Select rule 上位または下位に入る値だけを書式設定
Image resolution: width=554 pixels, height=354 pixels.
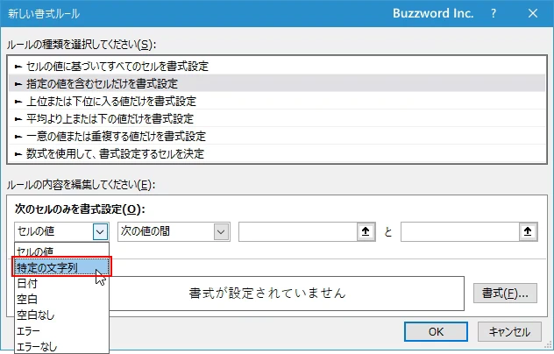coord(277,102)
